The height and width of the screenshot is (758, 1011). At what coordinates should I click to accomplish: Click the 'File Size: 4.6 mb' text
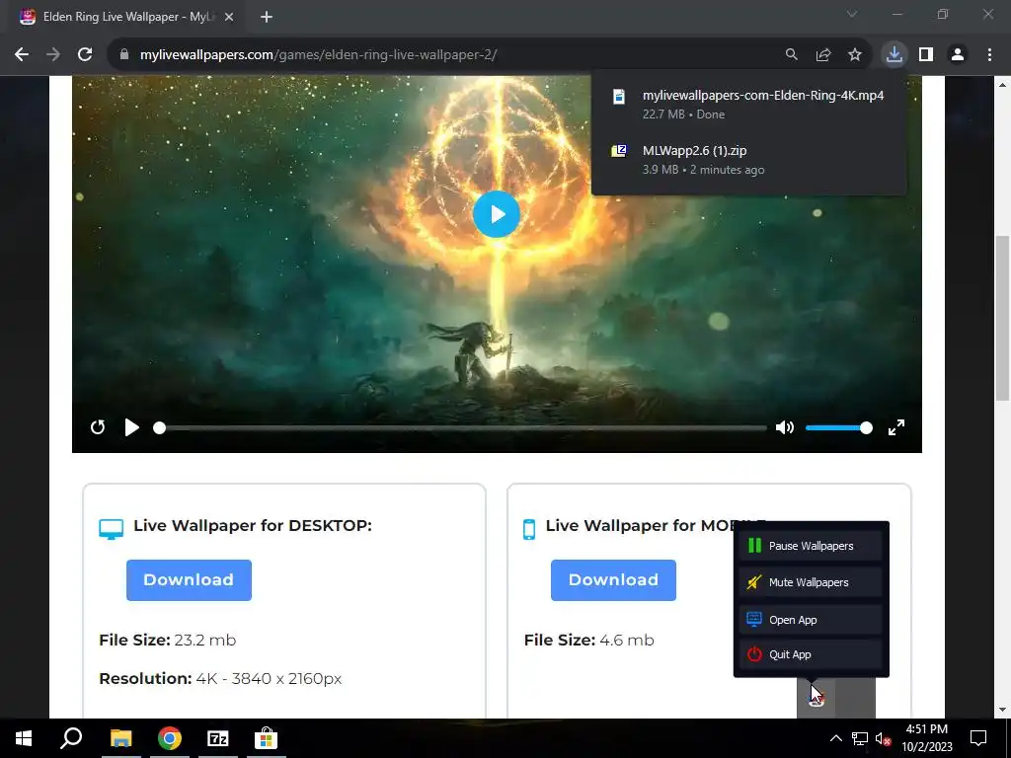(x=589, y=640)
